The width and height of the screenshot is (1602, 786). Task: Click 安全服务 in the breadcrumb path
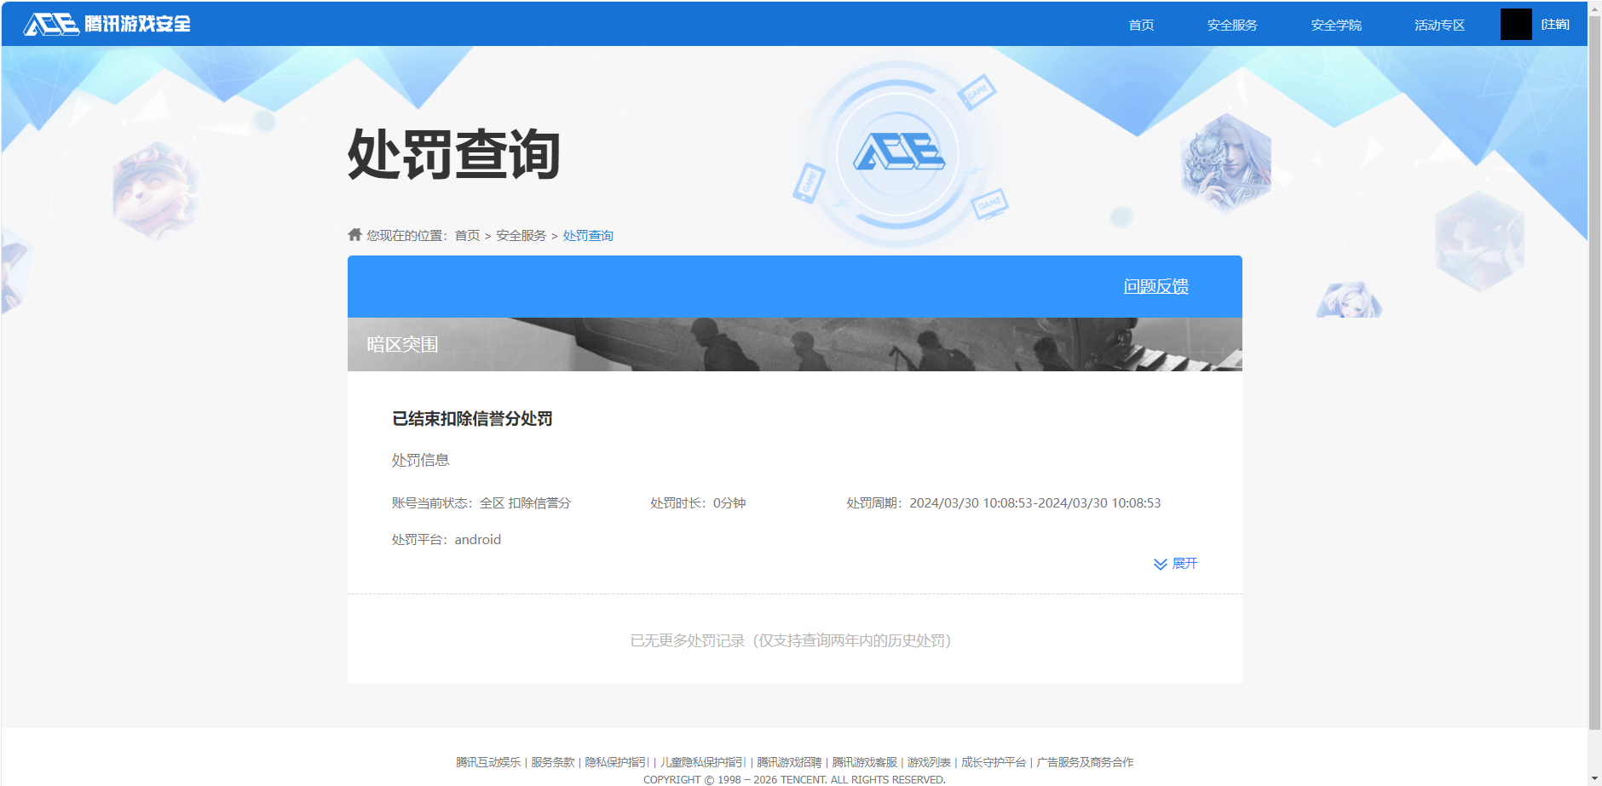pyautogui.click(x=520, y=235)
